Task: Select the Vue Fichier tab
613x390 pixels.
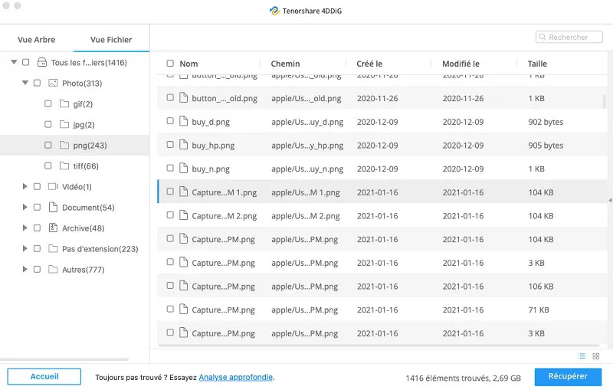Action: point(111,40)
